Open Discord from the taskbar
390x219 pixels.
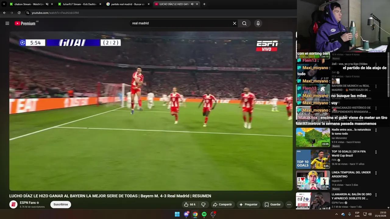186,214
